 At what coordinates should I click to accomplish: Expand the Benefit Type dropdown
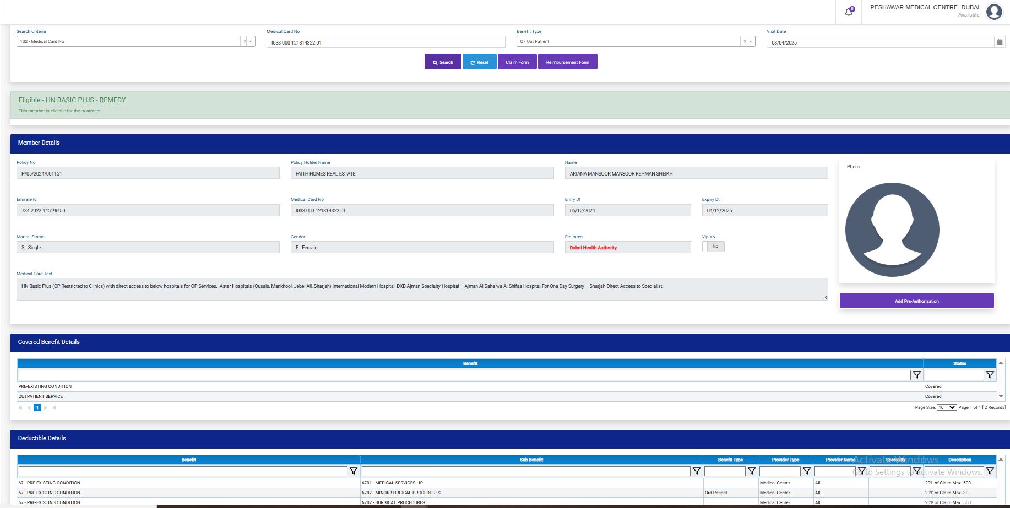[751, 42]
